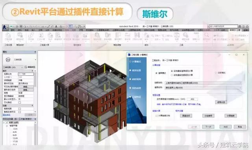Collapse the 范围 section in Properties
The image size is (252, 150).
(32, 106)
